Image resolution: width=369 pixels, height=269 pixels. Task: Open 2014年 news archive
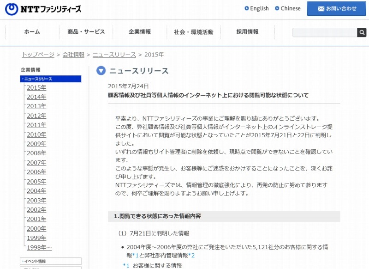click(36, 97)
